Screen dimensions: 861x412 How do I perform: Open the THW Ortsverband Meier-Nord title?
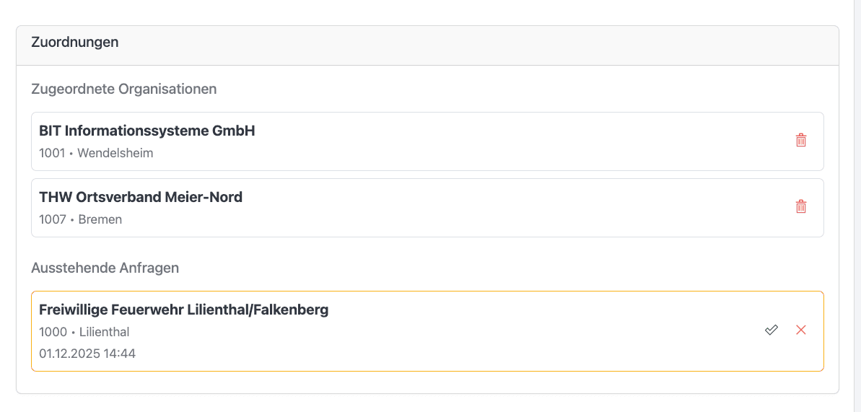point(141,197)
